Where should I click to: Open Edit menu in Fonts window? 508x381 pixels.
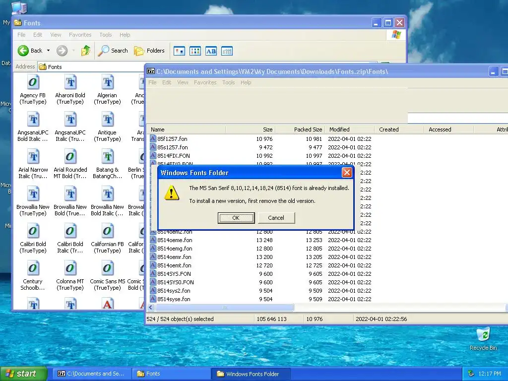tap(38, 35)
